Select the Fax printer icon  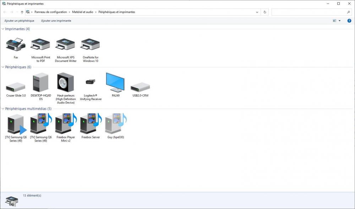pos(16,45)
